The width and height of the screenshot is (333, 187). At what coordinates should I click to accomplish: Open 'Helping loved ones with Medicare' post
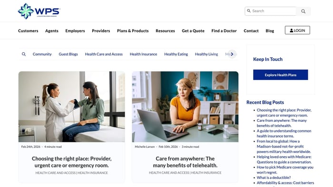pyautogui.click(x=284, y=159)
